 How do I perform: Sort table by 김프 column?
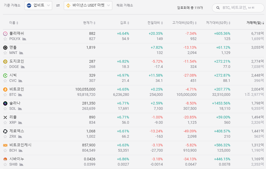point(124,23)
